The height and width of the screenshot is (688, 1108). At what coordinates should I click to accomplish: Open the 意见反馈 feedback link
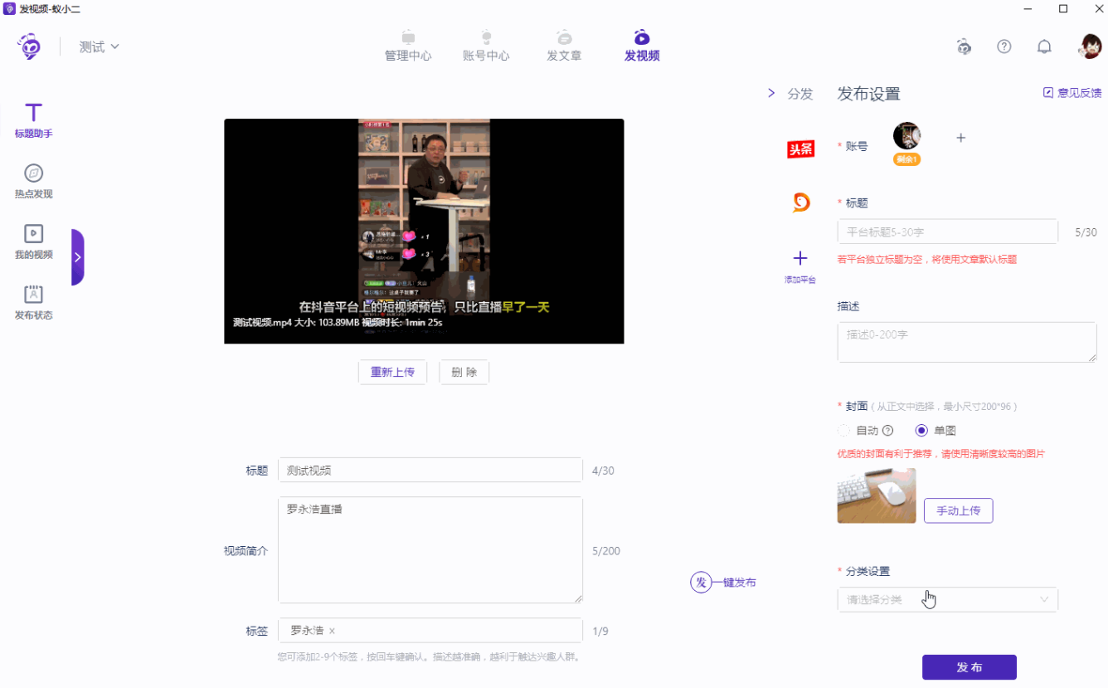[x=1072, y=93]
